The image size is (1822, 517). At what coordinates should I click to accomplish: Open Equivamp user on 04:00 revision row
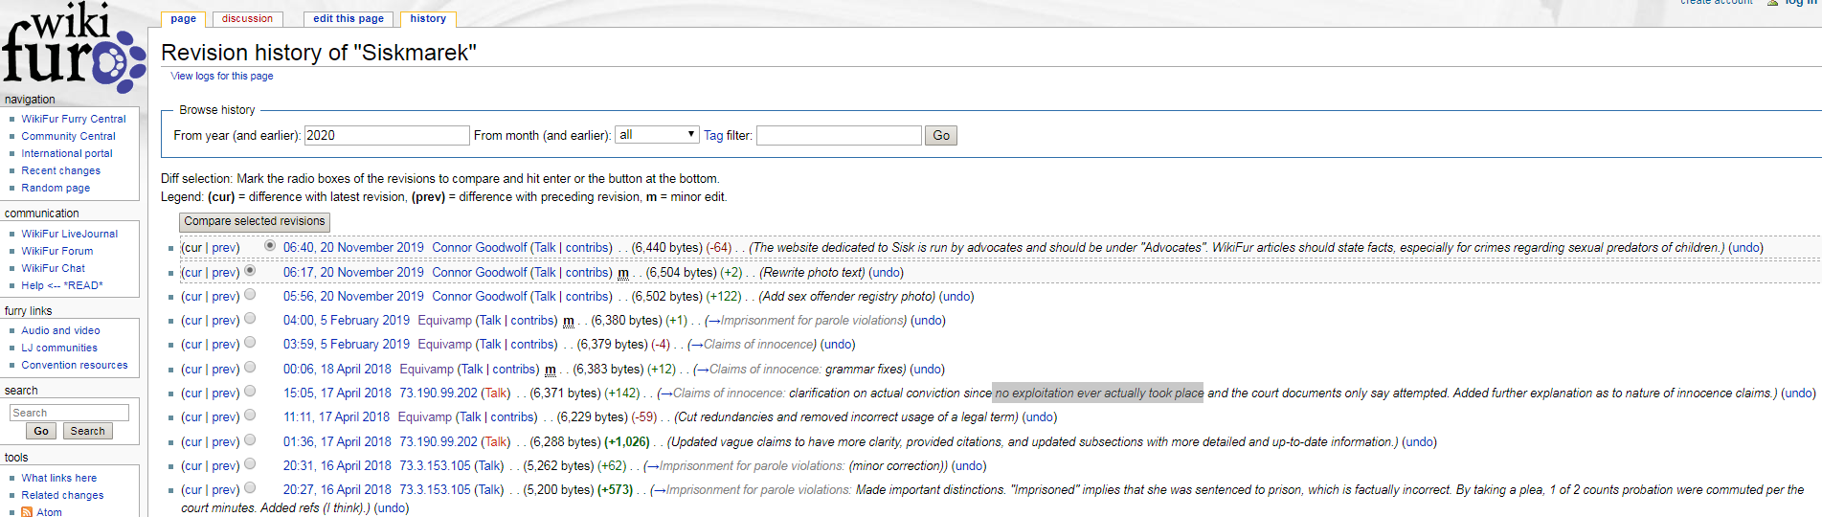445,320
